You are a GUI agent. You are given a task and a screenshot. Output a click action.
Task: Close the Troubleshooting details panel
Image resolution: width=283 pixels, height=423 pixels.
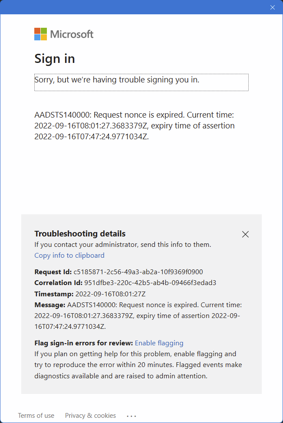tap(245, 234)
